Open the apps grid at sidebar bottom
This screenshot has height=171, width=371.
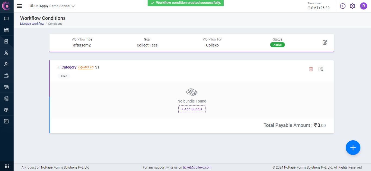[7, 166]
